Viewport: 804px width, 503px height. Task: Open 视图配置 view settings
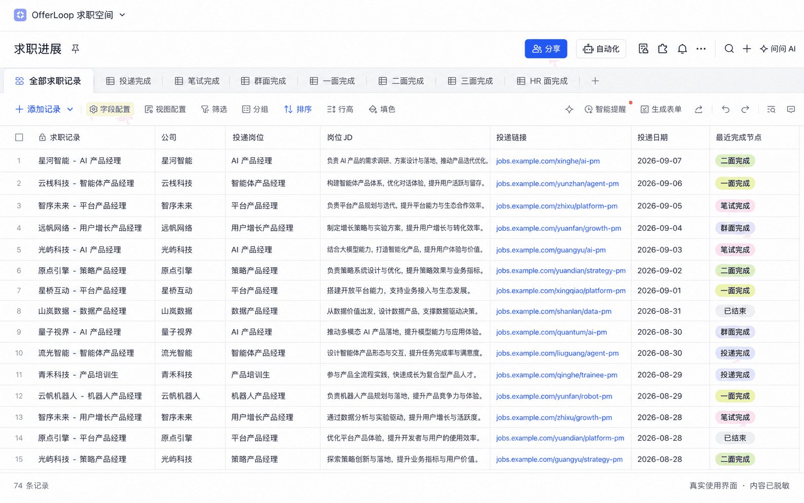[x=165, y=109]
